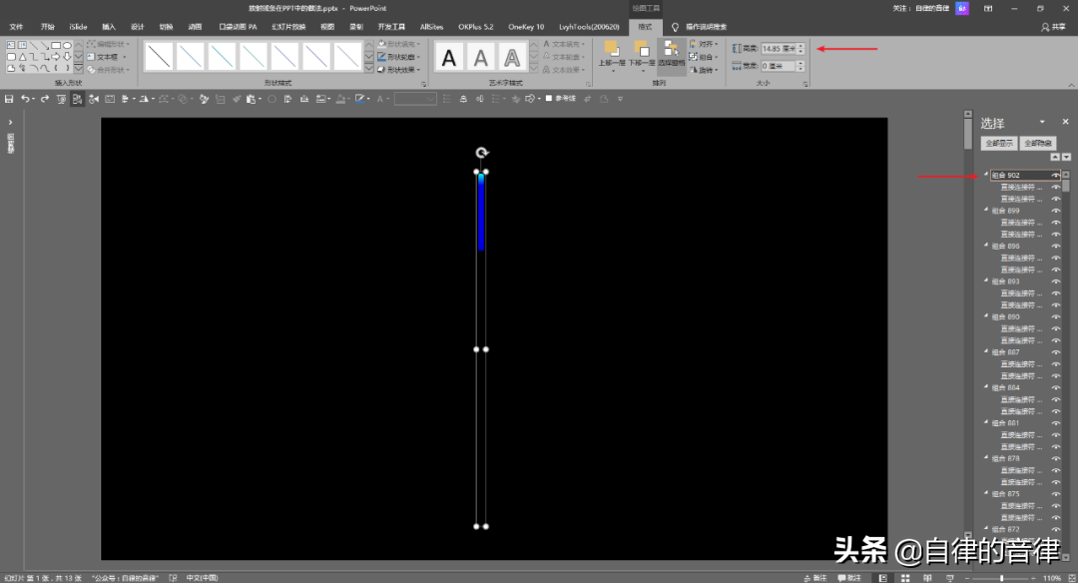Move selection up with panel up-arrow button
This screenshot has width=1078, height=583.
coord(1055,157)
